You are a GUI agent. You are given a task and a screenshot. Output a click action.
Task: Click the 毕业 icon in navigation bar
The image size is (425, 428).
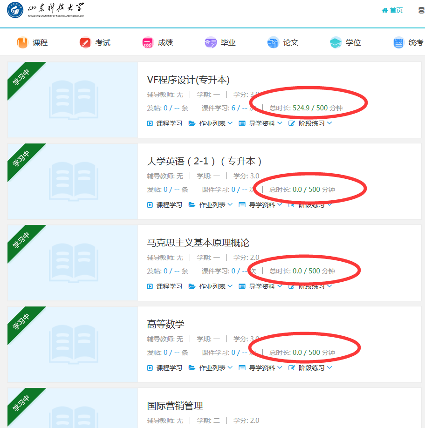point(210,42)
